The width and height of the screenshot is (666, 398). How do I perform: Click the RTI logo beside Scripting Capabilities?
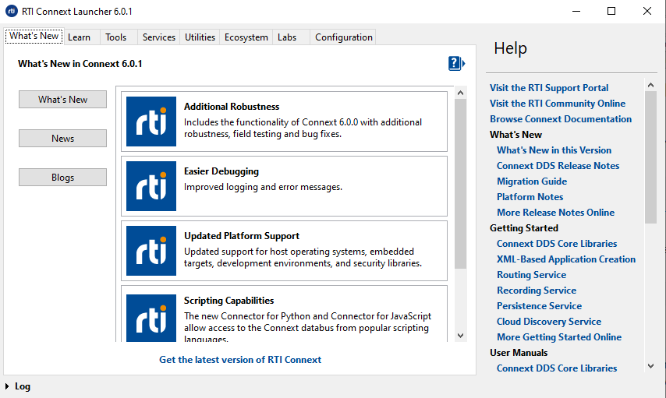point(151,315)
